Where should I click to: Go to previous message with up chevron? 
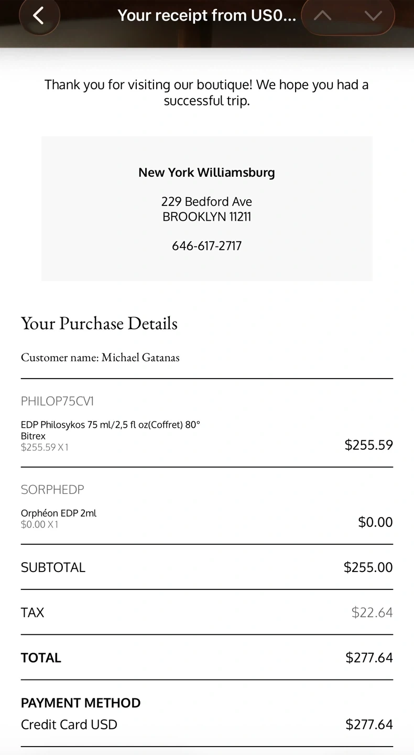pyautogui.click(x=323, y=16)
